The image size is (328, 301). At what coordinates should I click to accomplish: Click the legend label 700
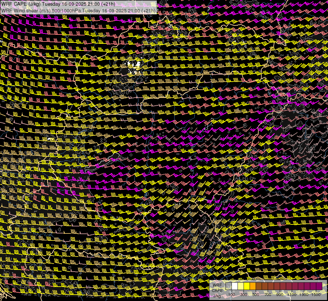pyautogui.click(x=268, y=295)
